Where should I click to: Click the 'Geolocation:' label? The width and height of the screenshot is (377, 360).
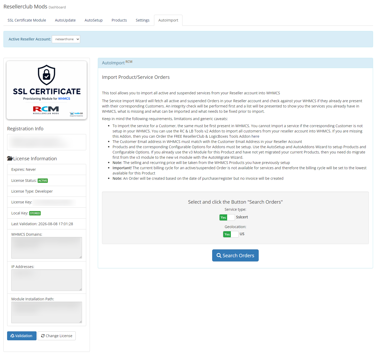point(235,227)
